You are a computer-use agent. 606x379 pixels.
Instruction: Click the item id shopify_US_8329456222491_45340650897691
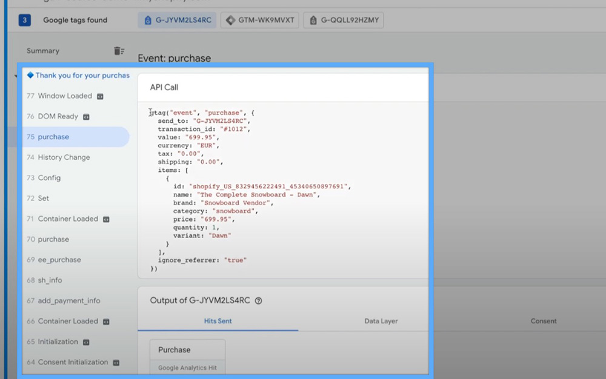coord(268,186)
